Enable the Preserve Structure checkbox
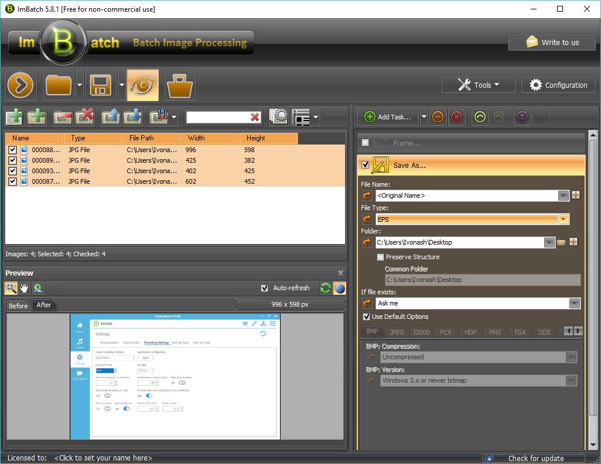This screenshot has width=601, height=464. (381, 257)
